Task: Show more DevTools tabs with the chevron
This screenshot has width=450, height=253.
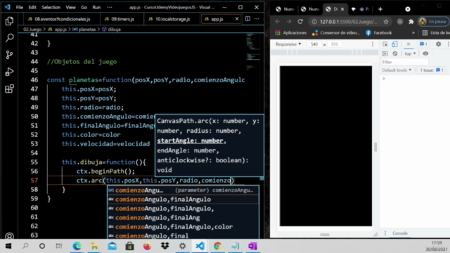Action: pos(409,44)
